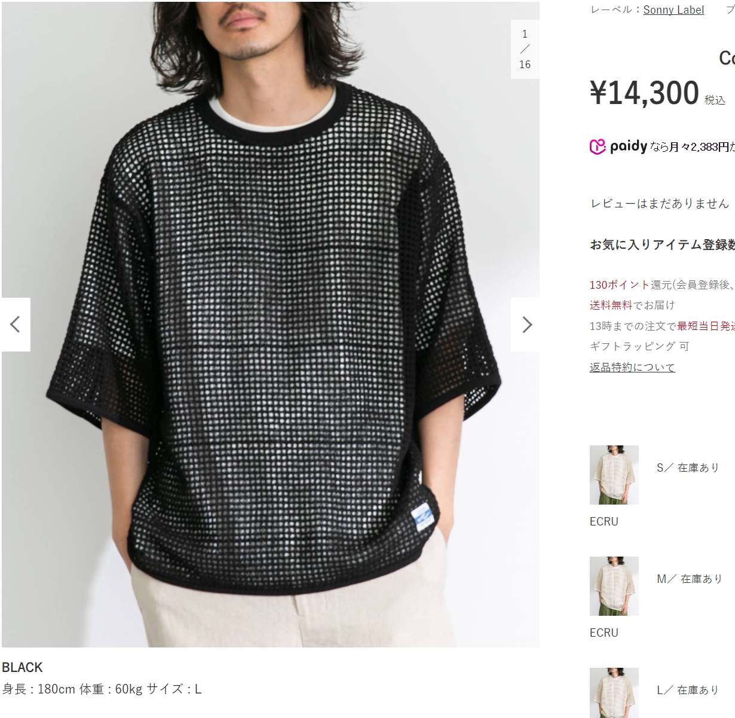This screenshot has width=735, height=718.
Task: Go to previous product image arrow
Action: [16, 325]
